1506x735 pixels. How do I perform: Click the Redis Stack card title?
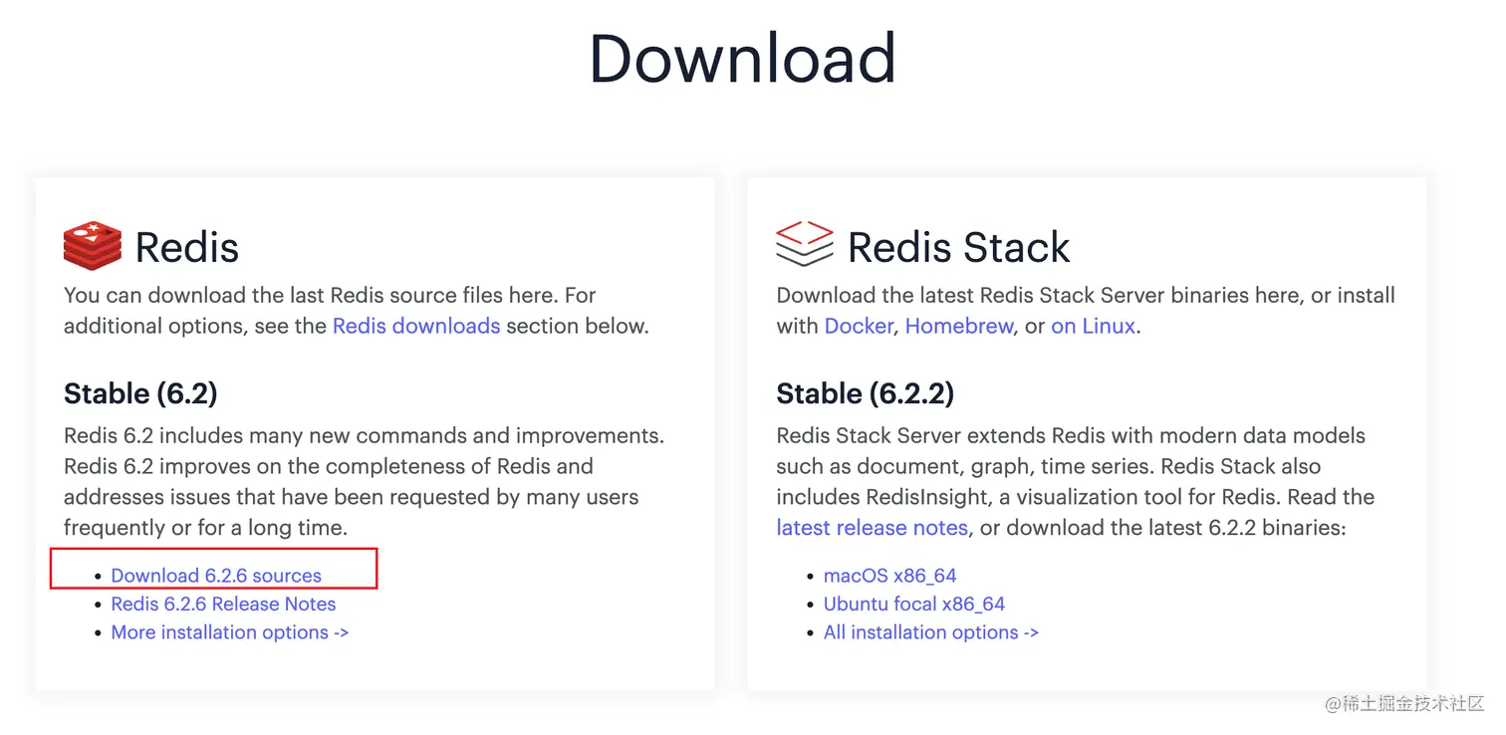click(x=958, y=247)
